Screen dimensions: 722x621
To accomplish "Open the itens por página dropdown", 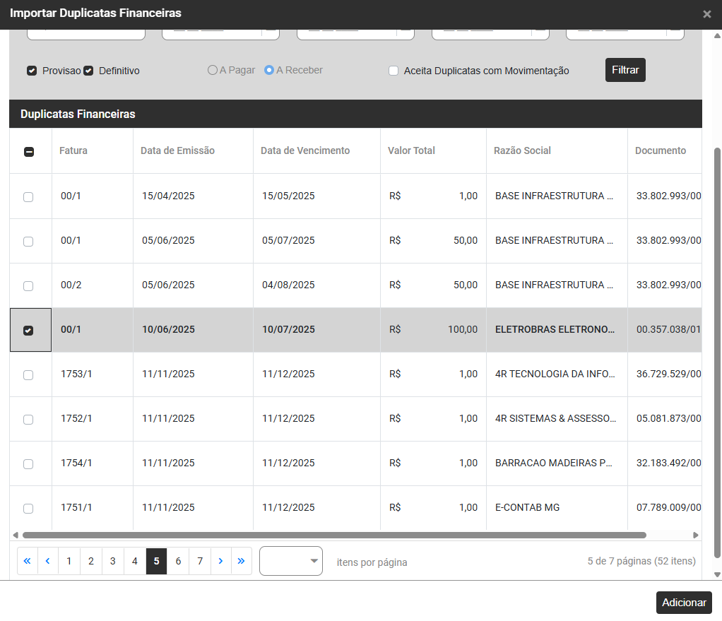I will [x=290, y=561].
